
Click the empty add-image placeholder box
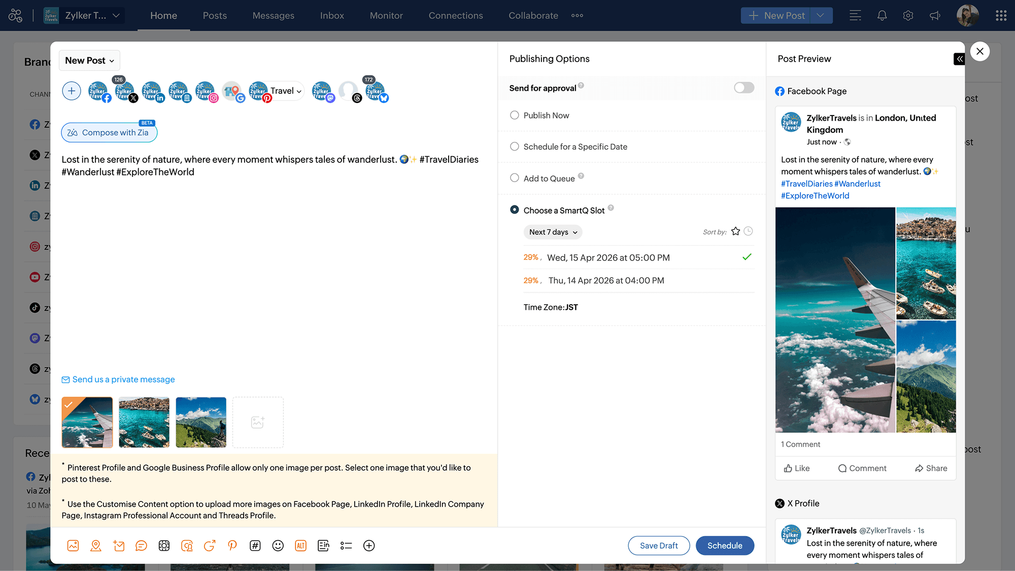point(258,422)
